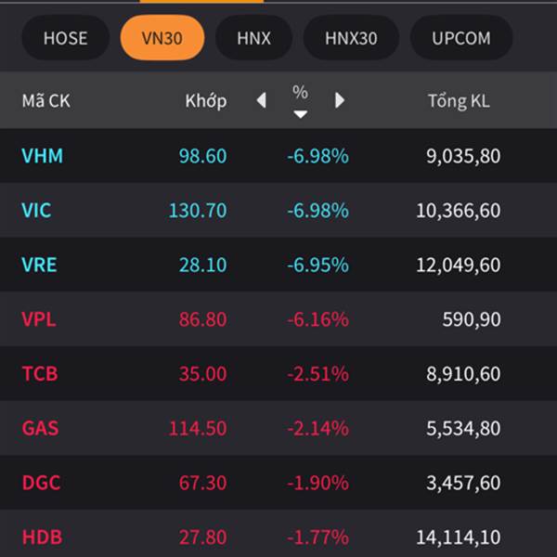Sort by the Khớp column header

click(x=205, y=100)
